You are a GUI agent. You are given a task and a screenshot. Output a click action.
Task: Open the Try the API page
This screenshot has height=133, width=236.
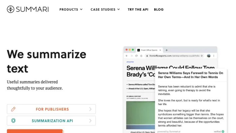138,9
